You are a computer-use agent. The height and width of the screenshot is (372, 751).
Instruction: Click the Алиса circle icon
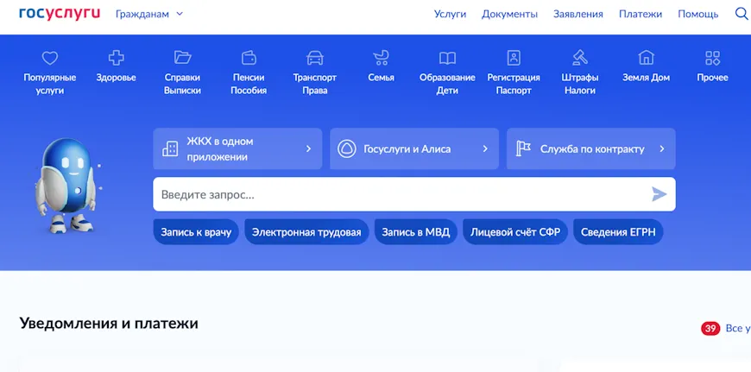(347, 149)
